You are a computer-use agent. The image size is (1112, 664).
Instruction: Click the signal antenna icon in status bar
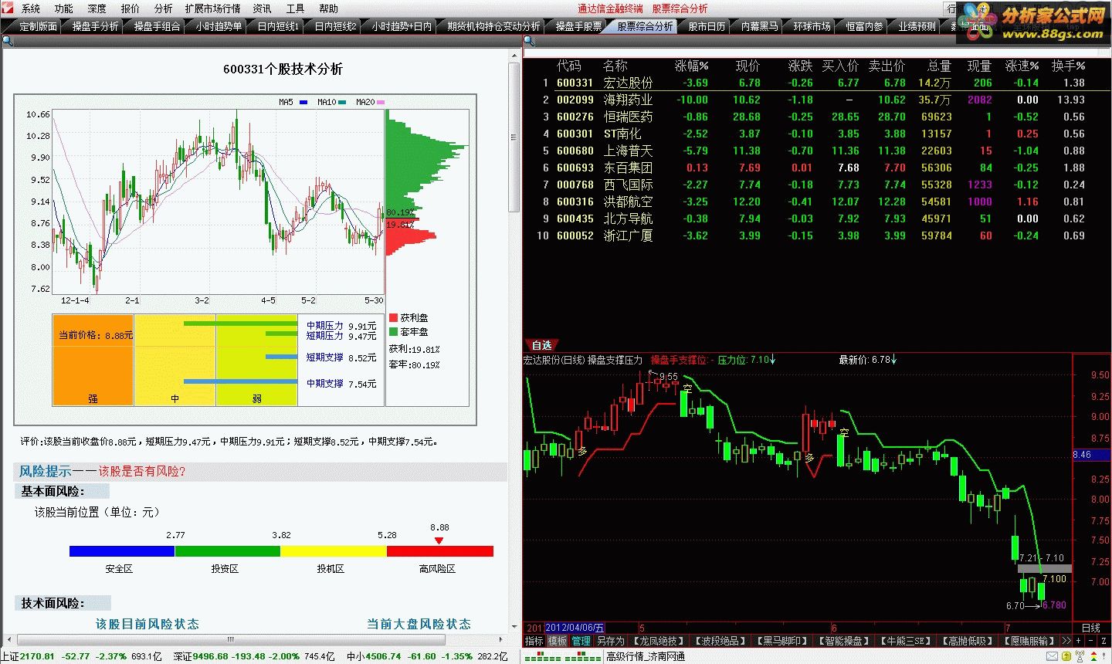point(1080,656)
